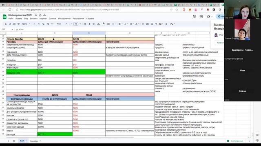Click the name box cell reference

7,30
